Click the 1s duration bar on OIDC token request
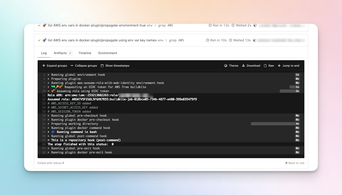 pos(295,87)
